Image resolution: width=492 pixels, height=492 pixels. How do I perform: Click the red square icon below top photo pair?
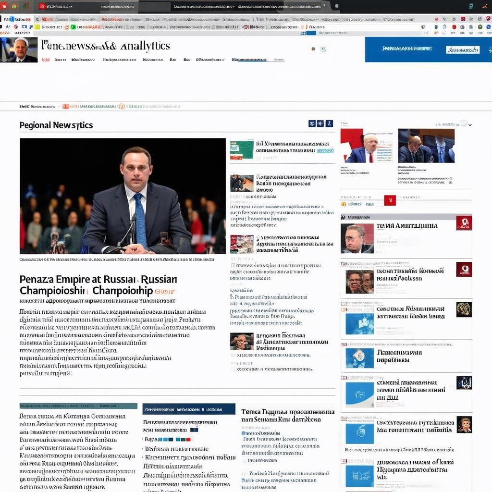click(390, 200)
